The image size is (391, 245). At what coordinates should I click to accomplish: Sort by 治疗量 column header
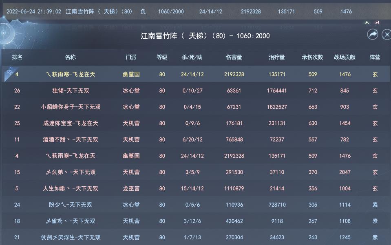[277, 57]
